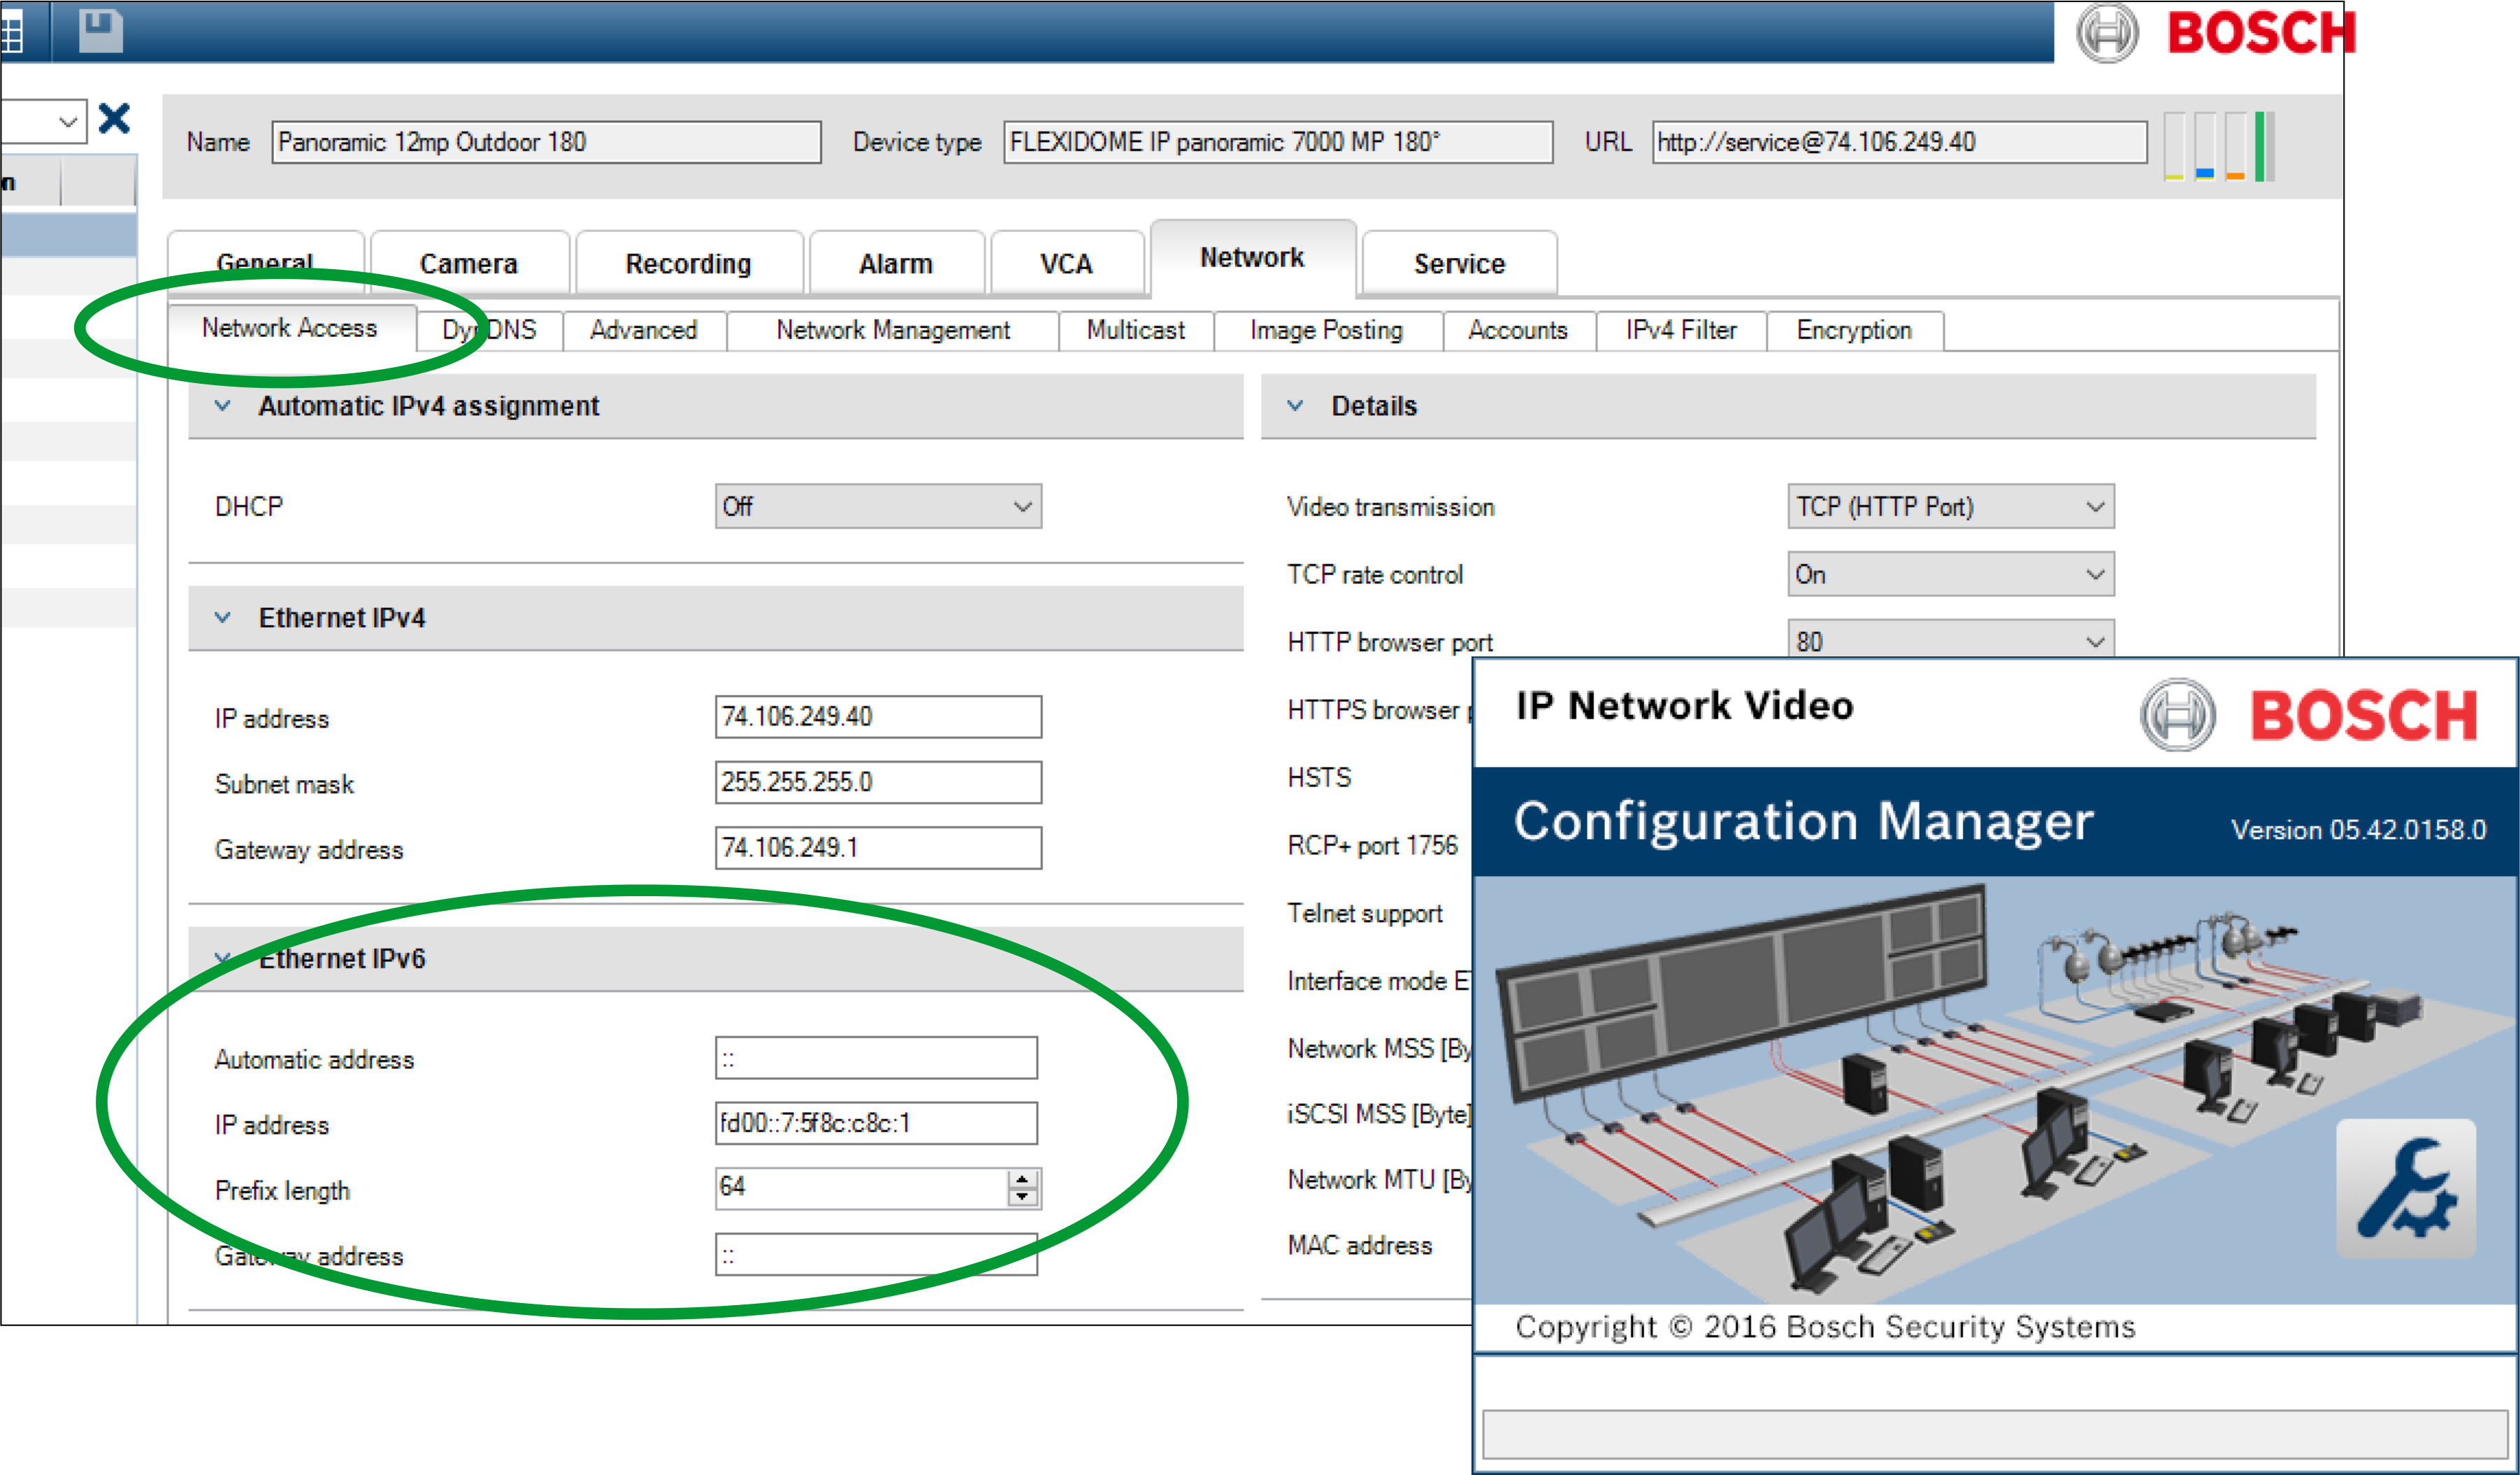Click the HSTS label
This screenshot has height=1475, width=2520.
coord(1319,777)
